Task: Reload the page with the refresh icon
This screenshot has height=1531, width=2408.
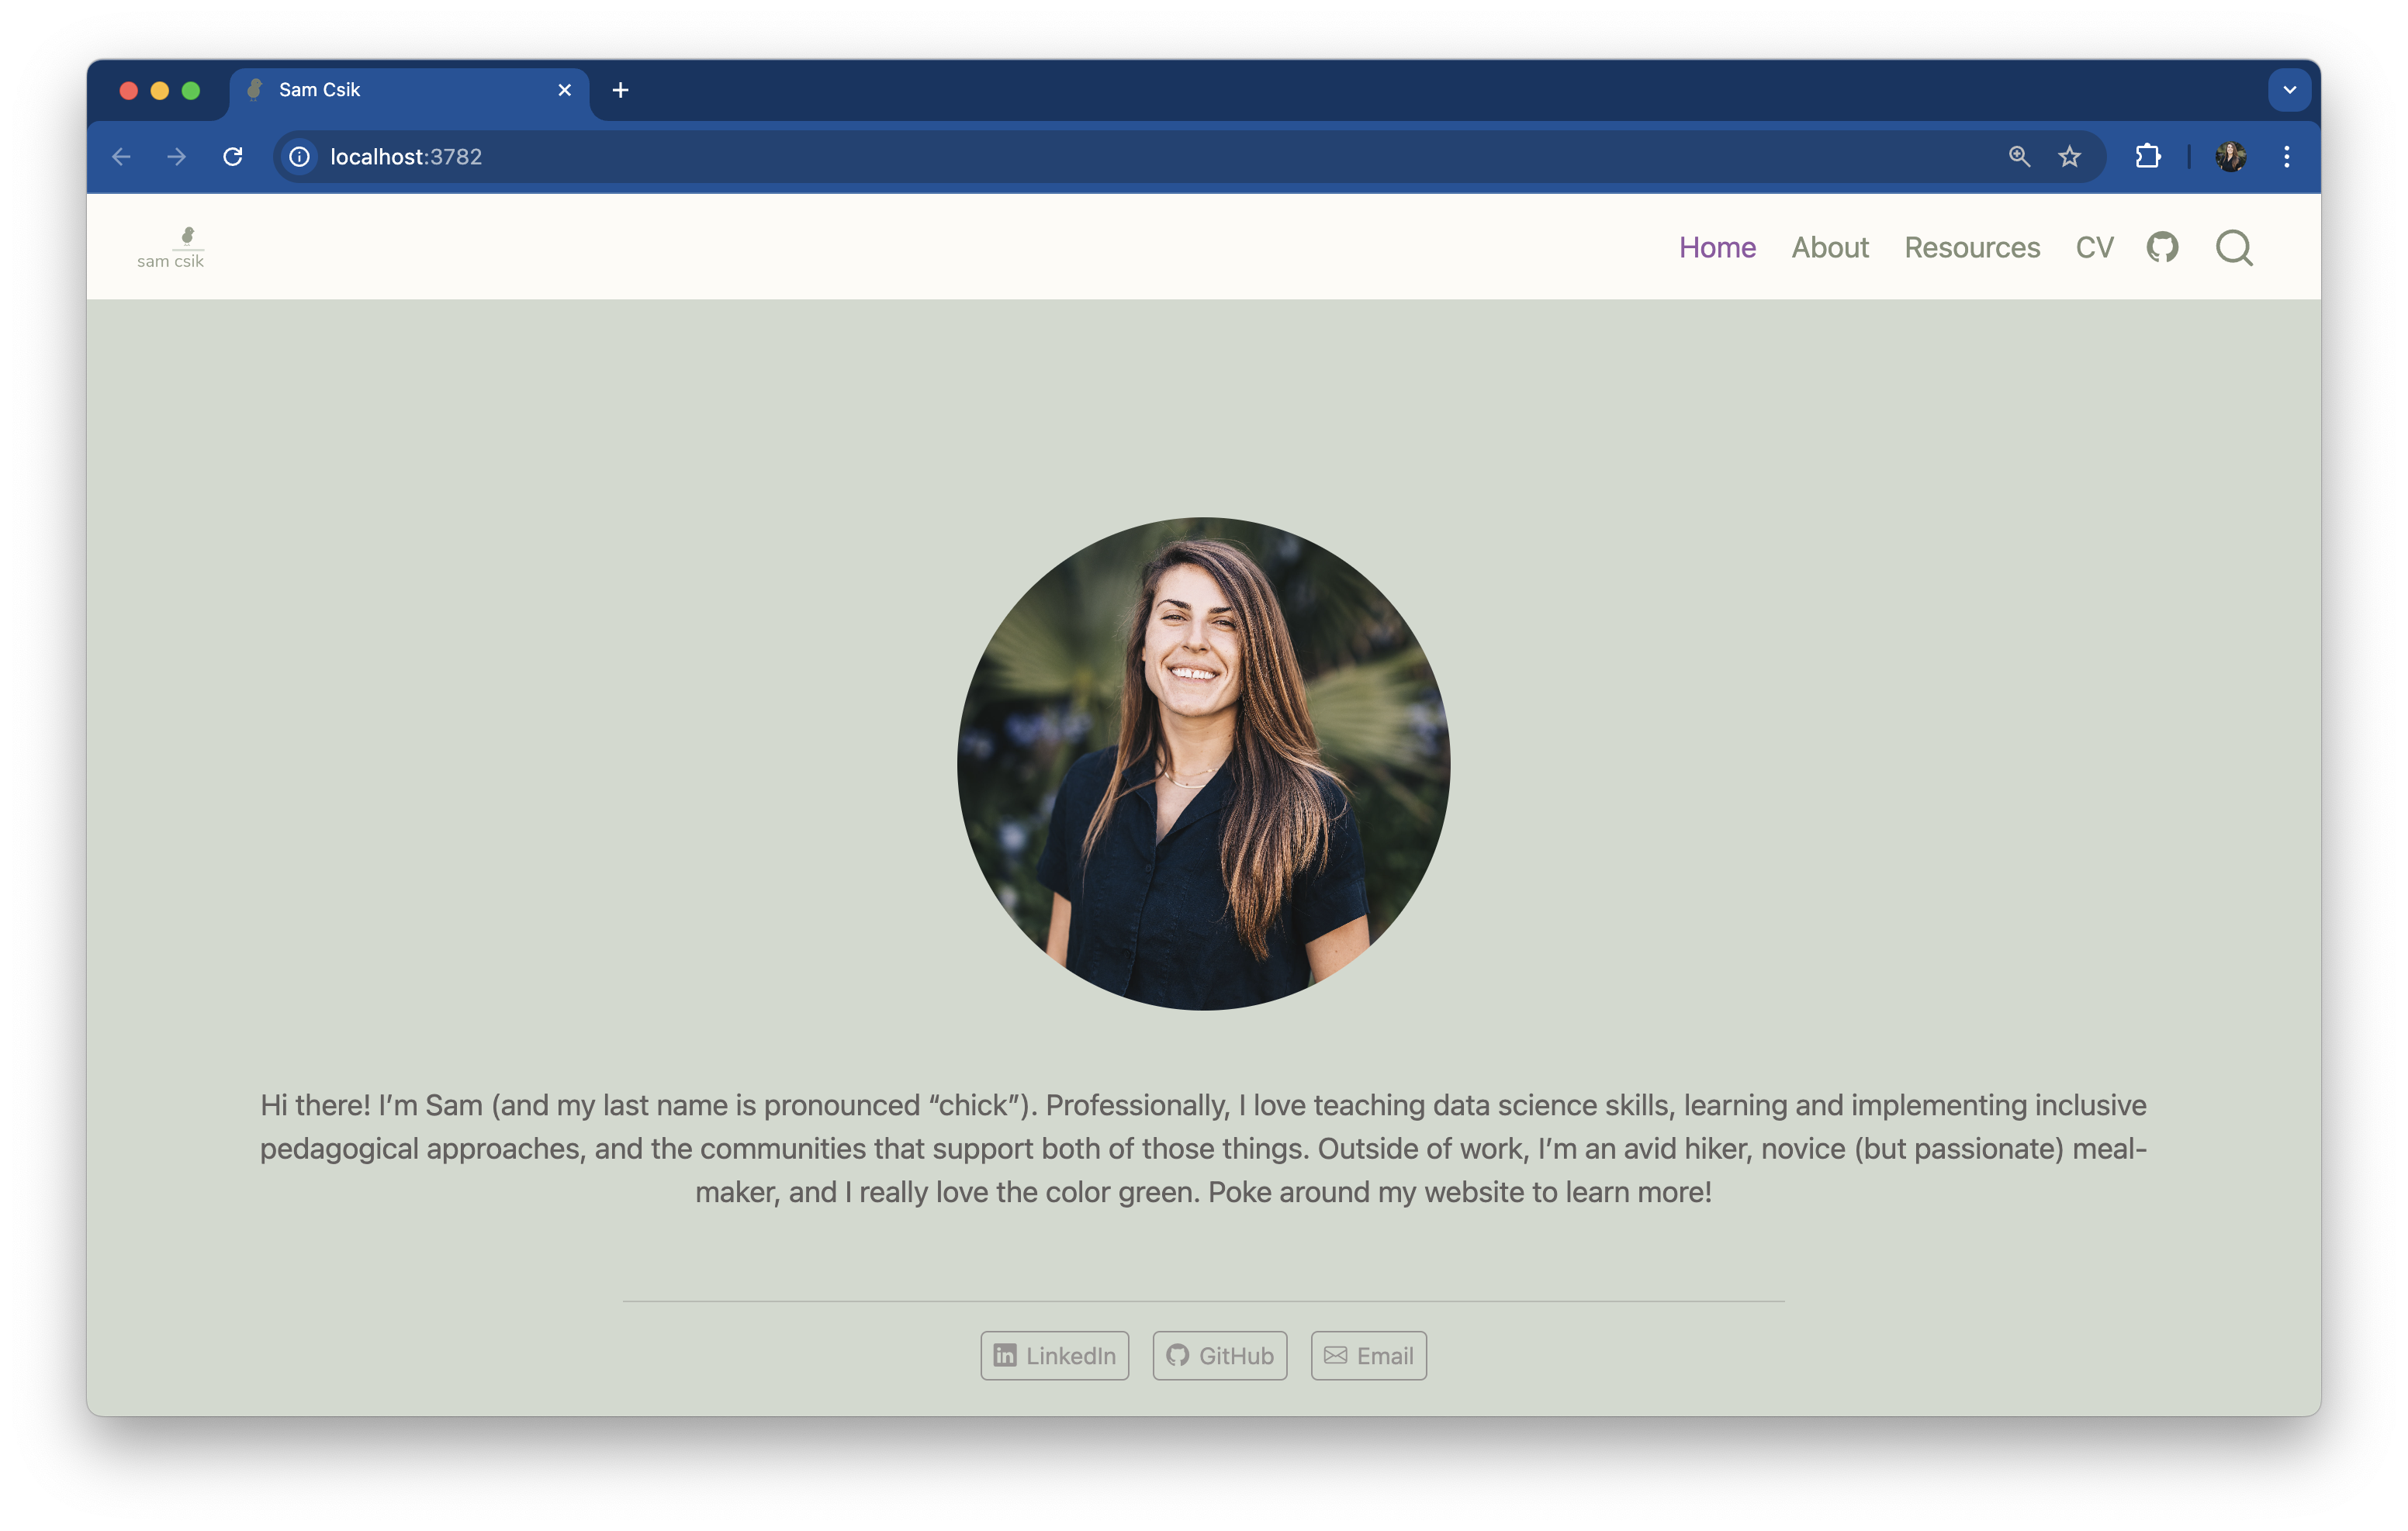Action: coord(233,157)
